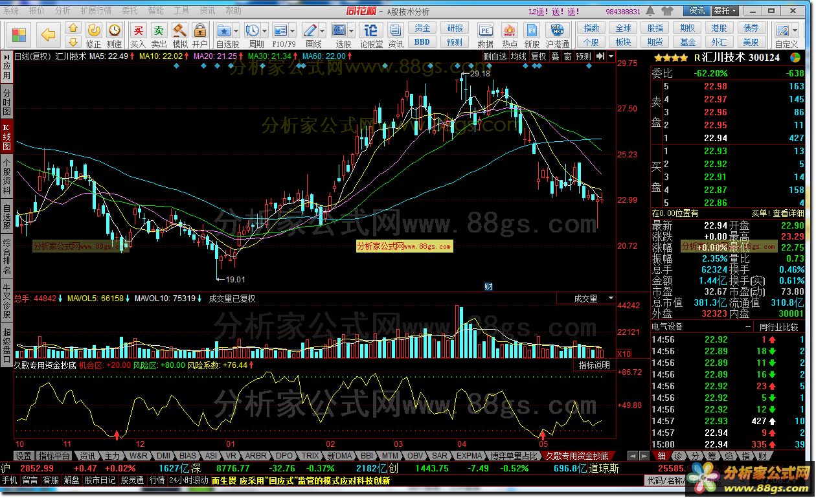Click the 研报 research report button
This screenshot has width=816, height=498.
[455, 28]
